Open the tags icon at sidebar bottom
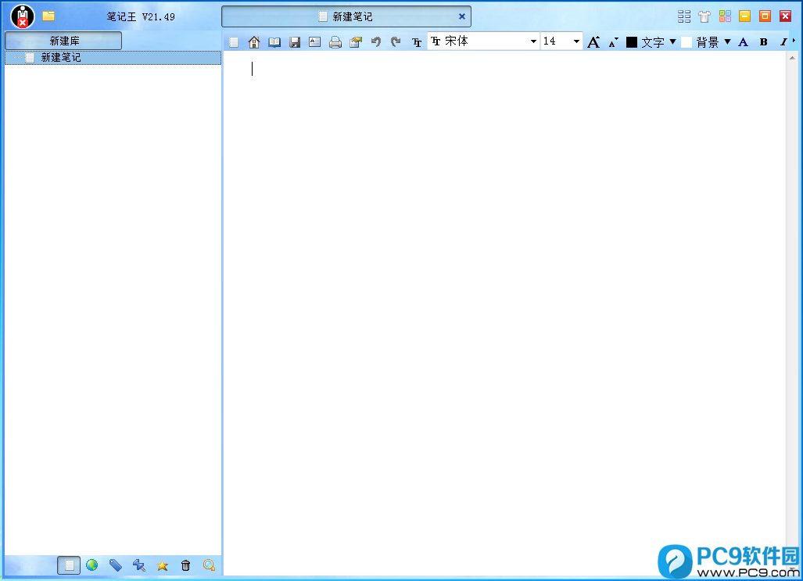Image resolution: width=803 pixels, height=581 pixels. [116, 565]
